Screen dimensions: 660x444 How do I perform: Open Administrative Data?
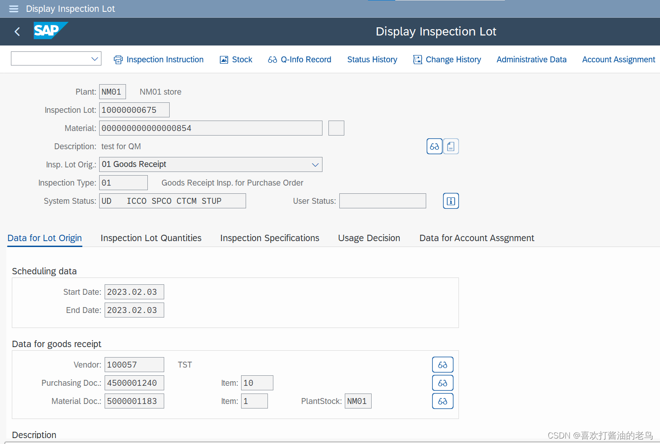coord(531,59)
